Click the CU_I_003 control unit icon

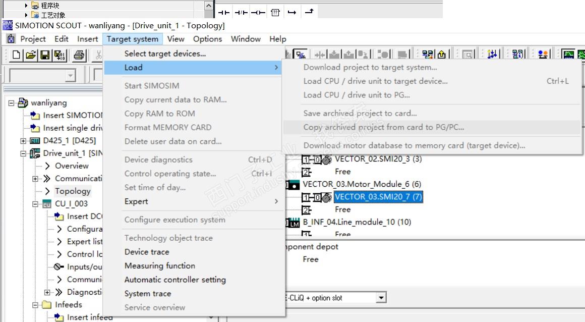[x=46, y=204]
